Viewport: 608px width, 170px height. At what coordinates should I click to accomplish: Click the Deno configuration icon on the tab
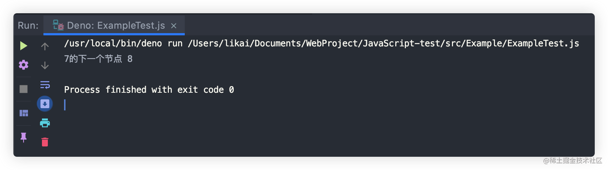point(58,25)
